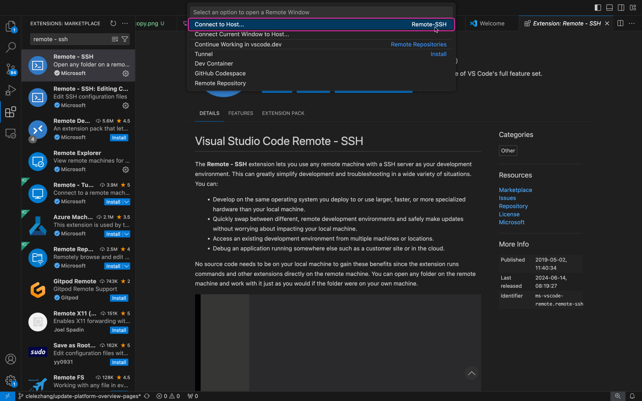Choose Dev Container option
Screen dimensions: 642x401
coord(321,64)
